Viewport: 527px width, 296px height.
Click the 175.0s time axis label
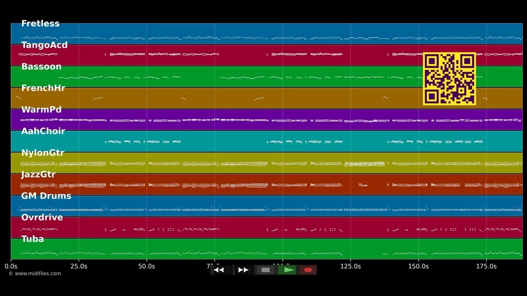[x=486, y=266]
